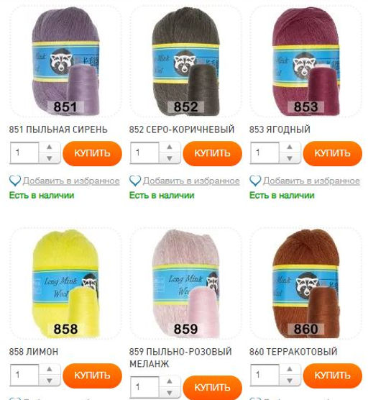Decrease quantity arrow for 852 yarn

(x=170, y=158)
